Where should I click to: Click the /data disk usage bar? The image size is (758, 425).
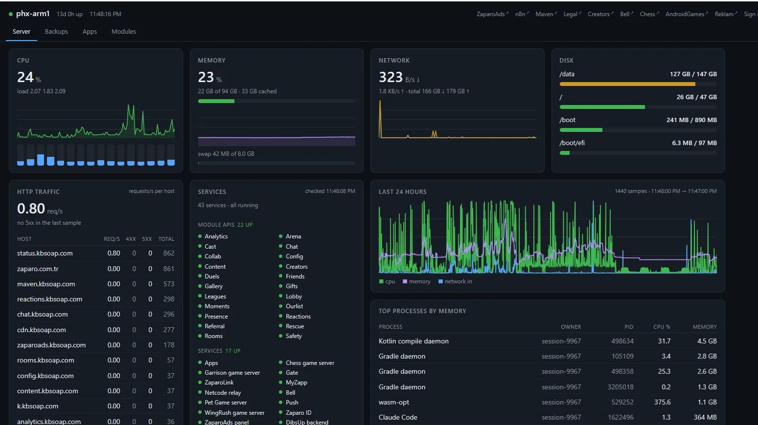pyautogui.click(x=638, y=84)
